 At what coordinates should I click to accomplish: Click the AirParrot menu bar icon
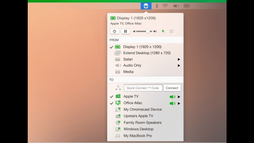point(146,6)
